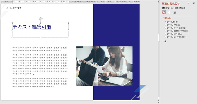
Task: Select the office photo on the slide
Action: [104, 66]
